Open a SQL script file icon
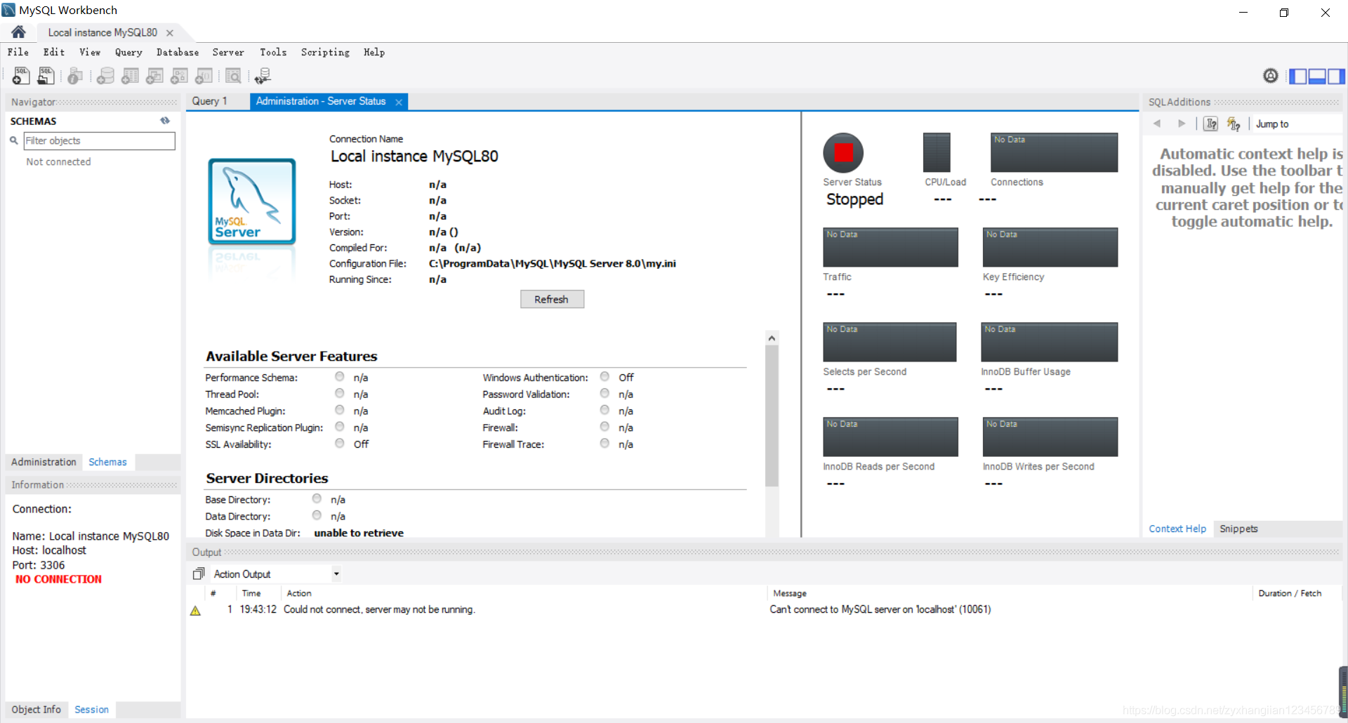 pyautogui.click(x=46, y=76)
